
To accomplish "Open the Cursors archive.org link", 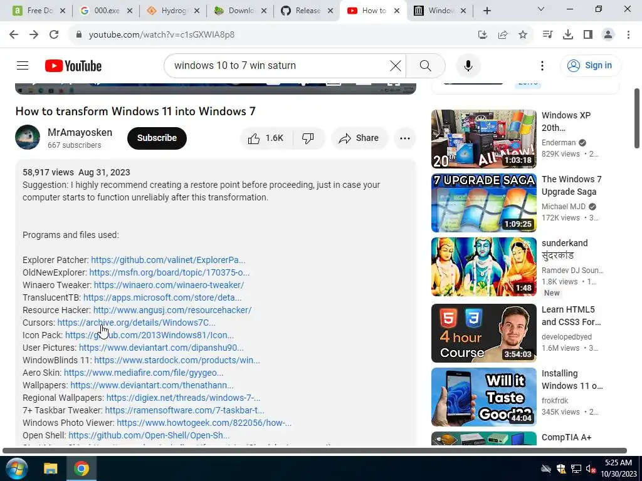I will click(x=136, y=323).
